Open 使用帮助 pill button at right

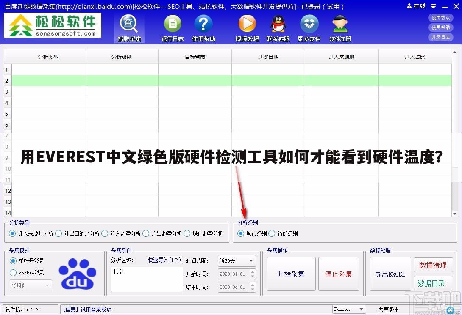point(440,27)
